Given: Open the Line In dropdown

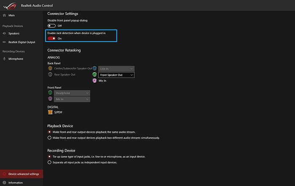Looking at the screenshot, I should click(x=116, y=69).
